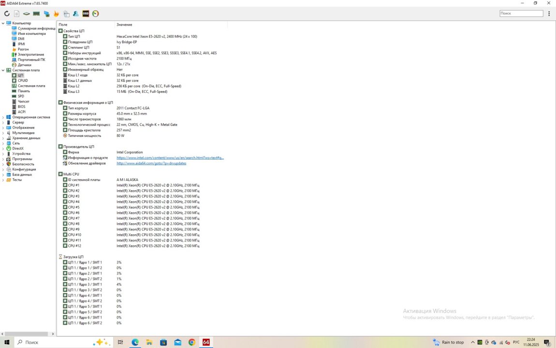The height and width of the screenshot is (348, 556).
Task: Select the Память tree item
Action: tap(24, 91)
